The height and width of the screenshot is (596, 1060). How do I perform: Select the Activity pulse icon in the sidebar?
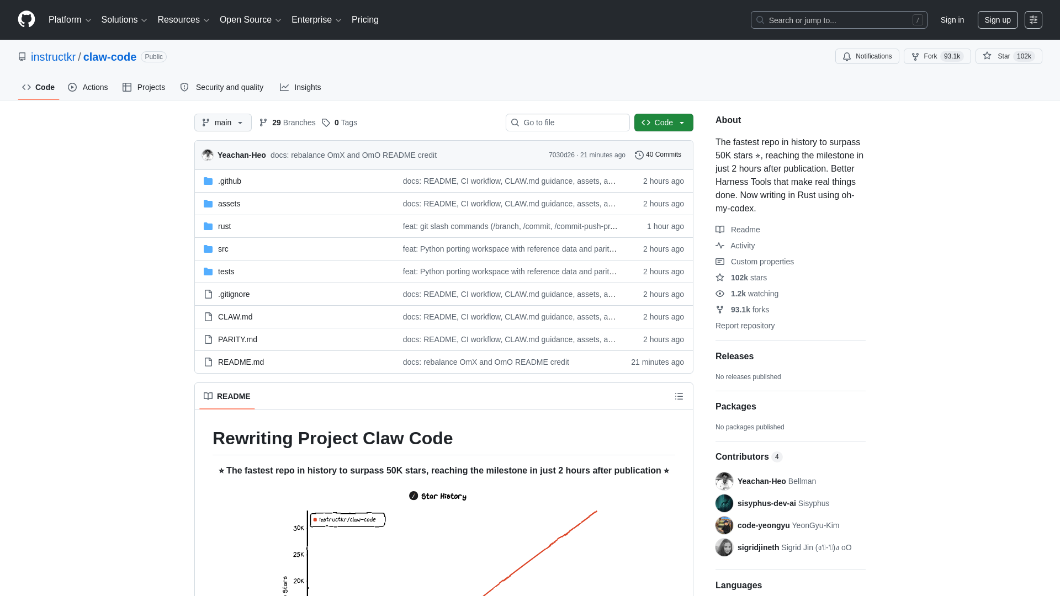[x=719, y=245]
